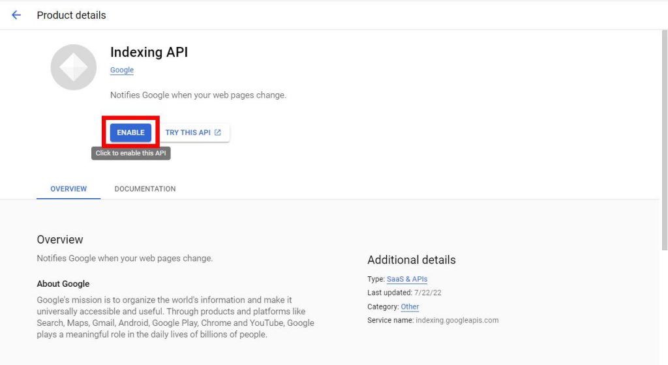Click the description under Indexing API title
668x365 pixels.
[x=198, y=95]
